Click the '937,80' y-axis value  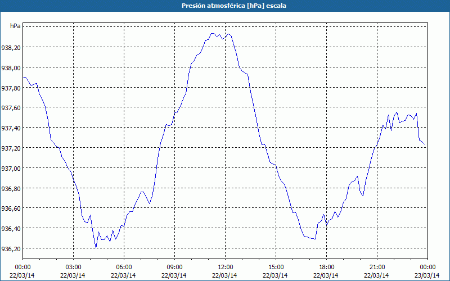[11, 88]
